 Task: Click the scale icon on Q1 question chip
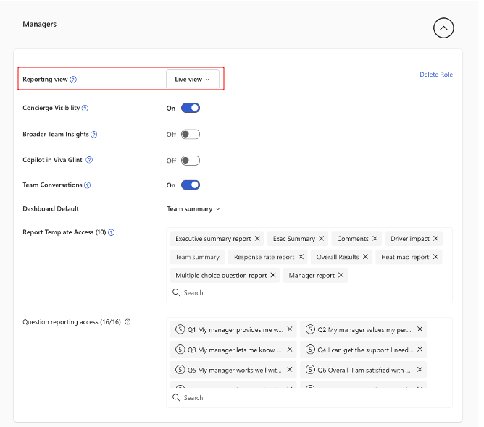(180, 329)
